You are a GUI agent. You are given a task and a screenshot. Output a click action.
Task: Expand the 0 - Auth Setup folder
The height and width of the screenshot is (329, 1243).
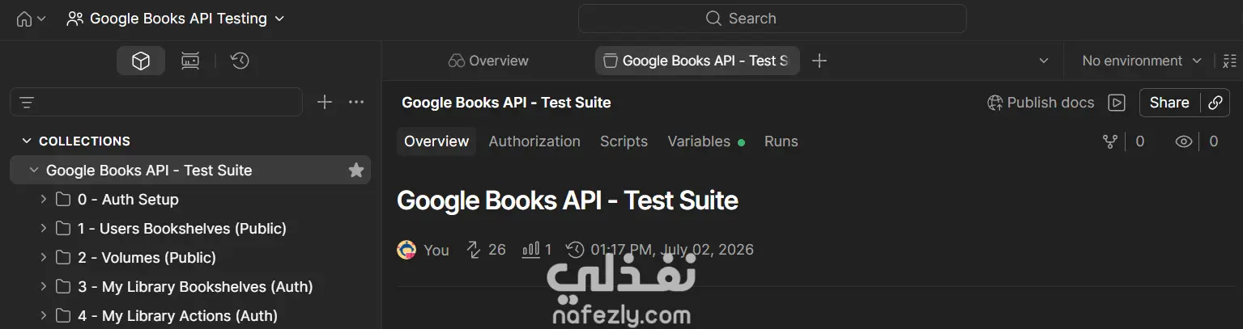point(44,200)
